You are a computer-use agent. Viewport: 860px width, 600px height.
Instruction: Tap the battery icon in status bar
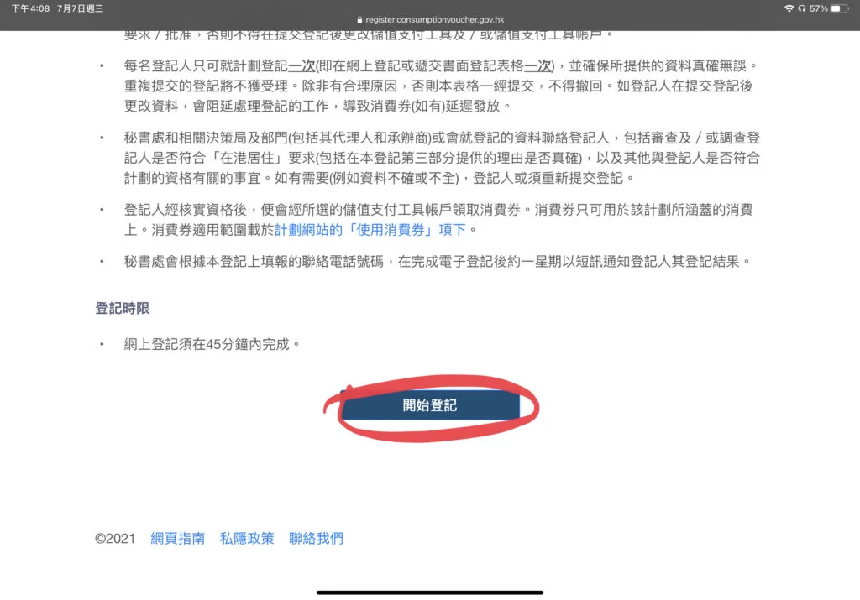click(839, 8)
